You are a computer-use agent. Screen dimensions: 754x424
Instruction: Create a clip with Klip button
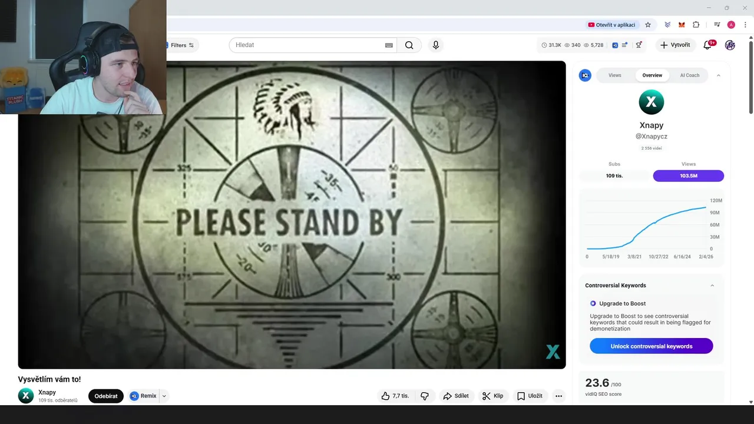click(x=492, y=396)
